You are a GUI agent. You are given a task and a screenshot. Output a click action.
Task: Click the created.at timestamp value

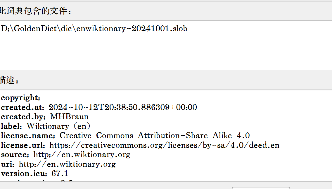pos(123,107)
